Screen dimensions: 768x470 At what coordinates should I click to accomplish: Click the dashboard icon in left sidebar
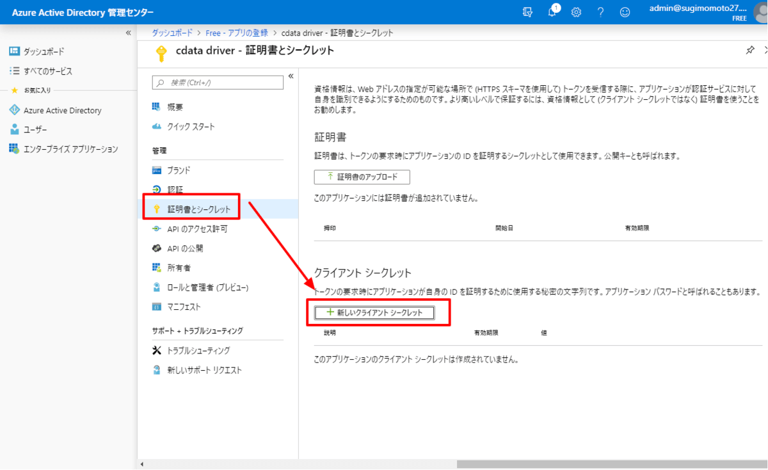[x=14, y=51]
